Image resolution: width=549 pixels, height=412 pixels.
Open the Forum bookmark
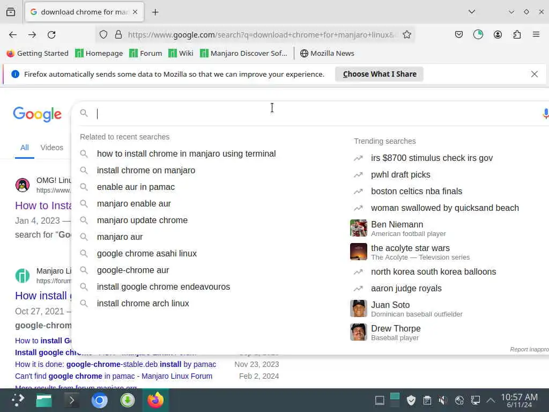(x=146, y=53)
